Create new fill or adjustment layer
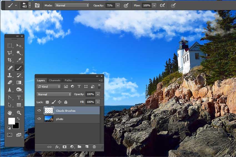The width and height of the screenshot is (236, 157). [72, 147]
